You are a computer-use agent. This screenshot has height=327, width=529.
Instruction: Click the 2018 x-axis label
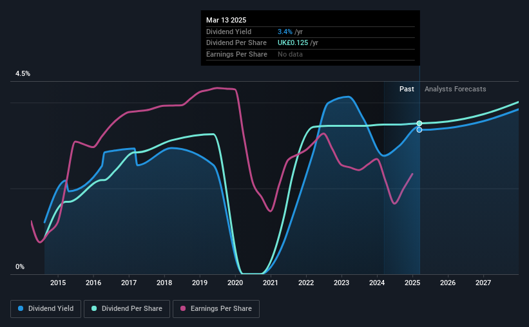pos(164,283)
